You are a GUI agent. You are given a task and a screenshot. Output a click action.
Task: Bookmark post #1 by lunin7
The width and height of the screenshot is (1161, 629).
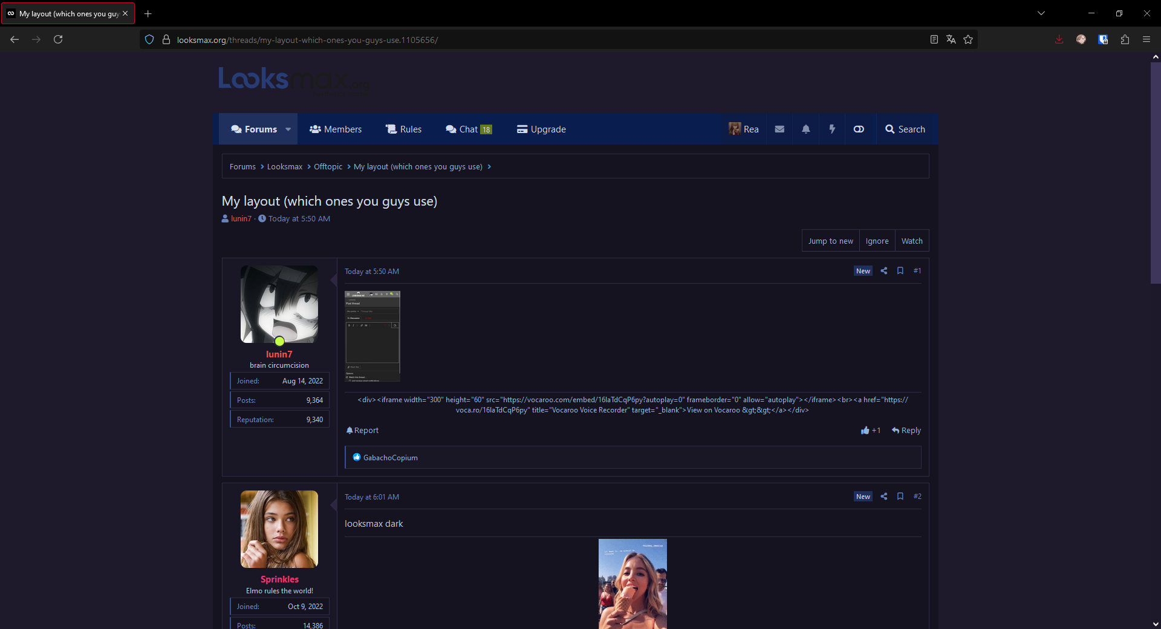[x=900, y=271]
